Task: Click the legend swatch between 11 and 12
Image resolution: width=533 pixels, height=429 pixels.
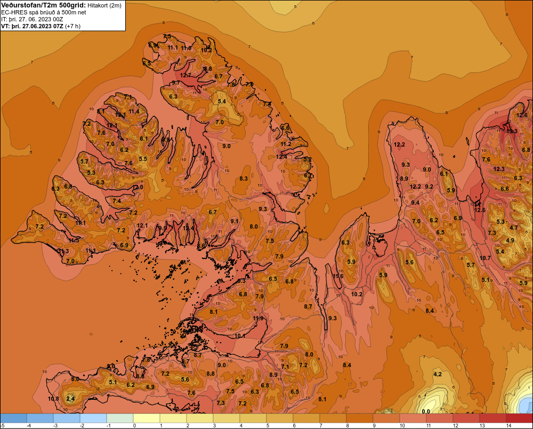Action: 440,418
